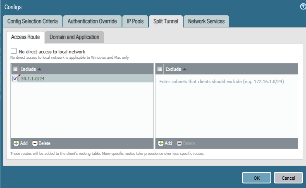
Task: Sort the Exclude column via its arrow
Action: coord(184,69)
